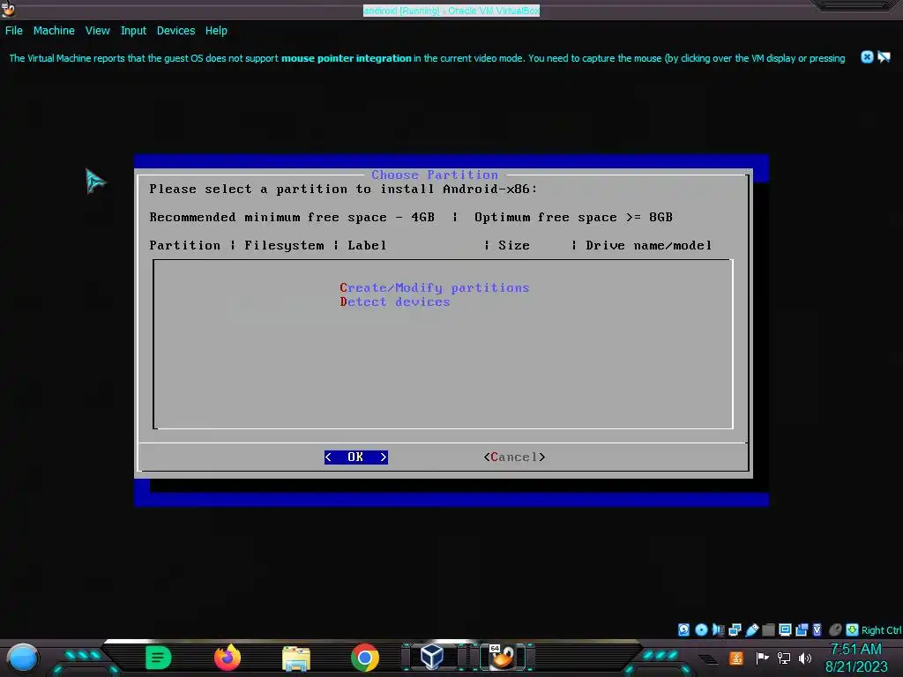The width and height of the screenshot is (903, 677).
Task: Open the Help menu
Action: click(216, 31)
